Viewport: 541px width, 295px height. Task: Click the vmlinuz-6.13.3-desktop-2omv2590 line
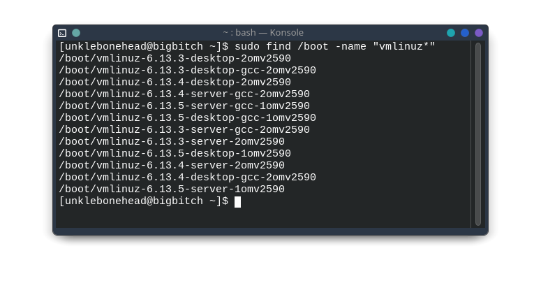(175, 59)
